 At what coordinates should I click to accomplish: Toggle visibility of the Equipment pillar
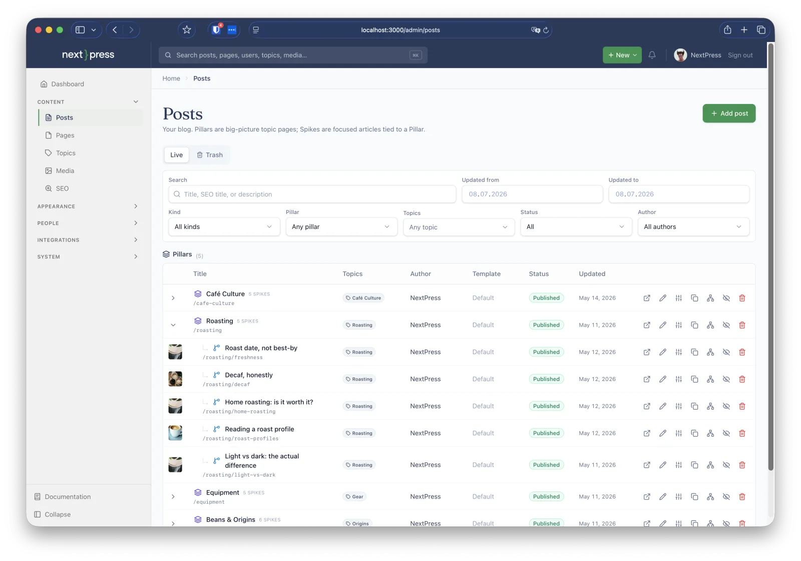coord(726,496)
